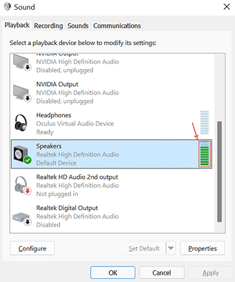Switch to the Recording tab
The image size is (235, 282).
coord(48,26)
